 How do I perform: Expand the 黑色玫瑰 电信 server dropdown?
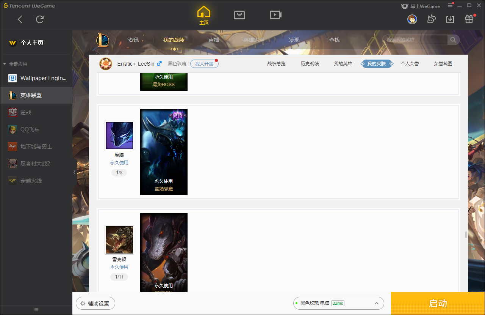pos(339,303)
